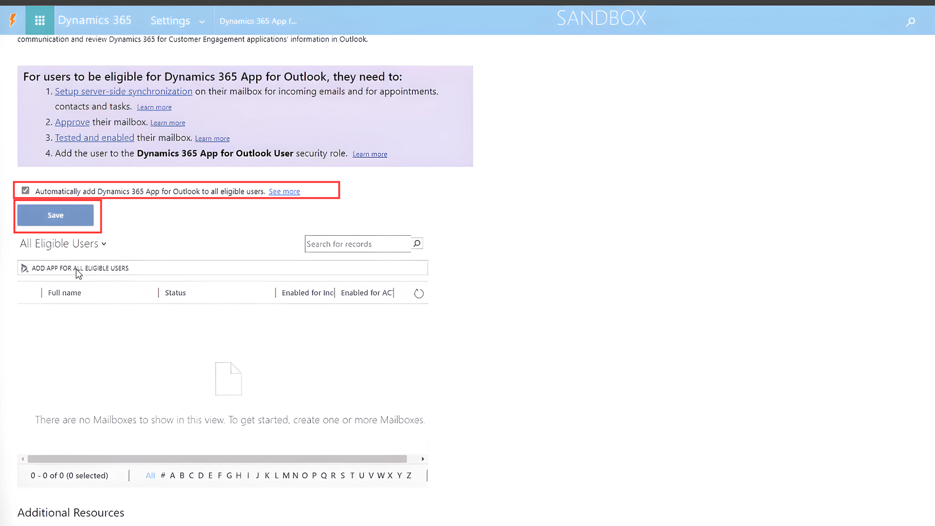Filter index by letter S
This screenshot has width=935, height=526.
[x=343, y=476]
